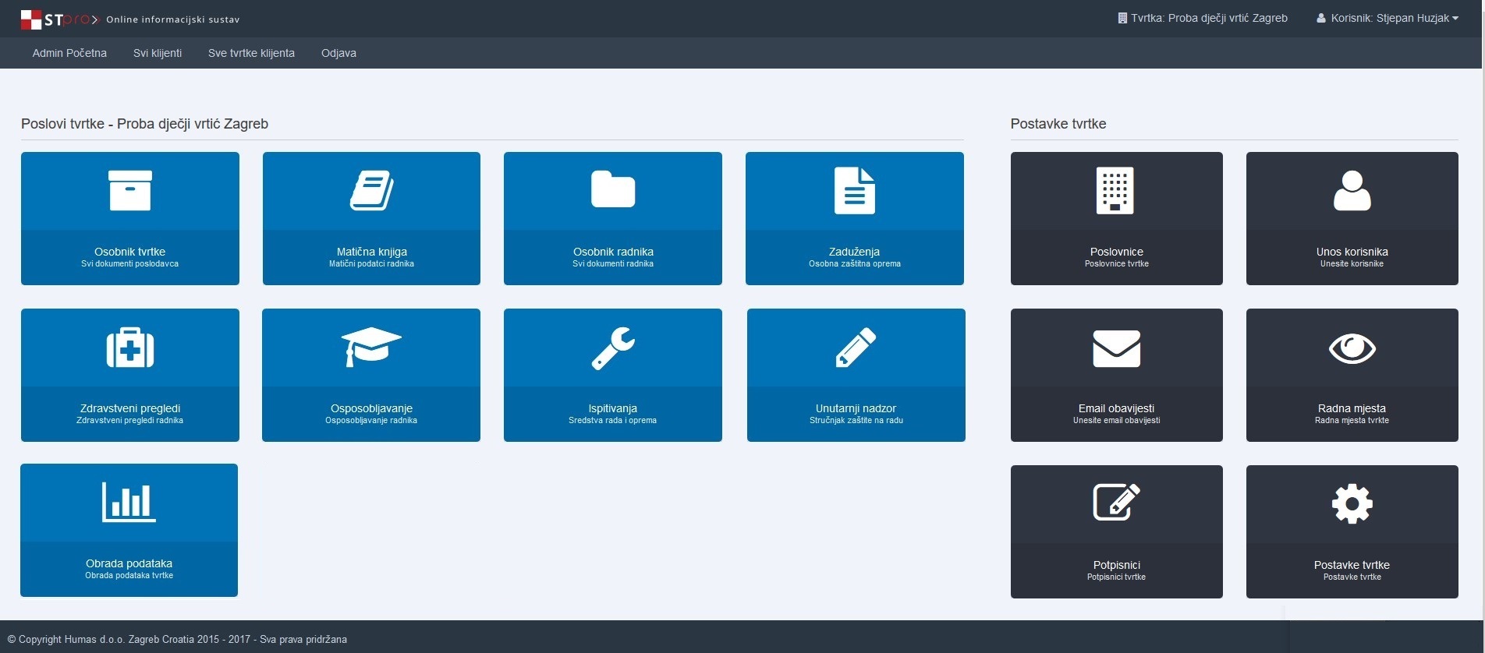This screenshot has height=653, width=1485.
Task: Open the Matična knjiga book icon
Action: point(371,191)
